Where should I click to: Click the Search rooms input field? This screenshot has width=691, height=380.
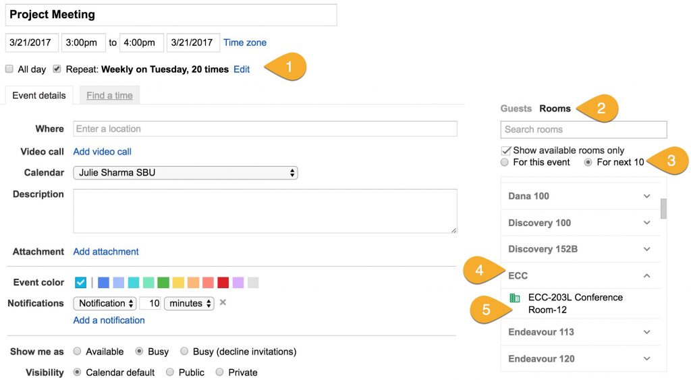583,130
